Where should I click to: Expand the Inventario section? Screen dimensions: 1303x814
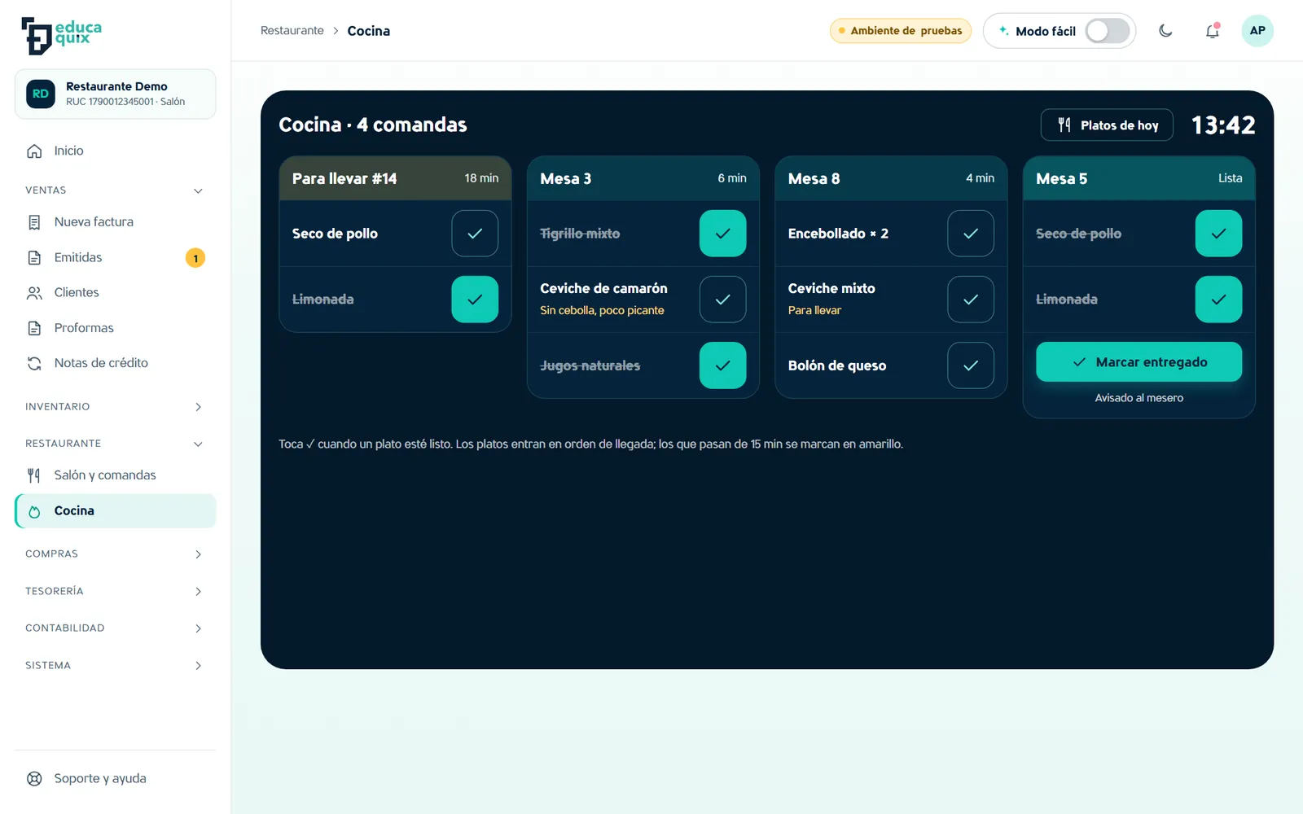115,407
